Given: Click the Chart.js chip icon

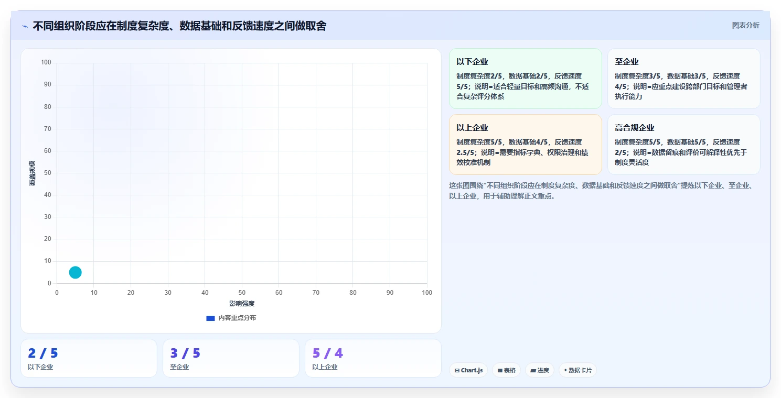Looking at the screenshot, I should pos(457,370).
